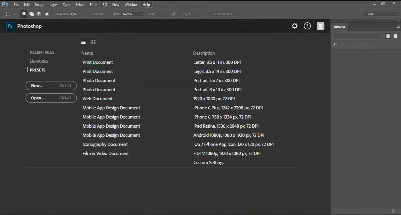Show Libraries items as icons
The width and height of the screenshot is (401, 215).
coord(388,36)
